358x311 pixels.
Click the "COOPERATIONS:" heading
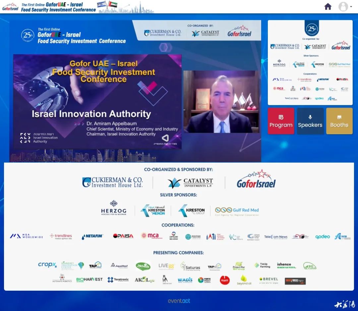[x=178, y=225]
